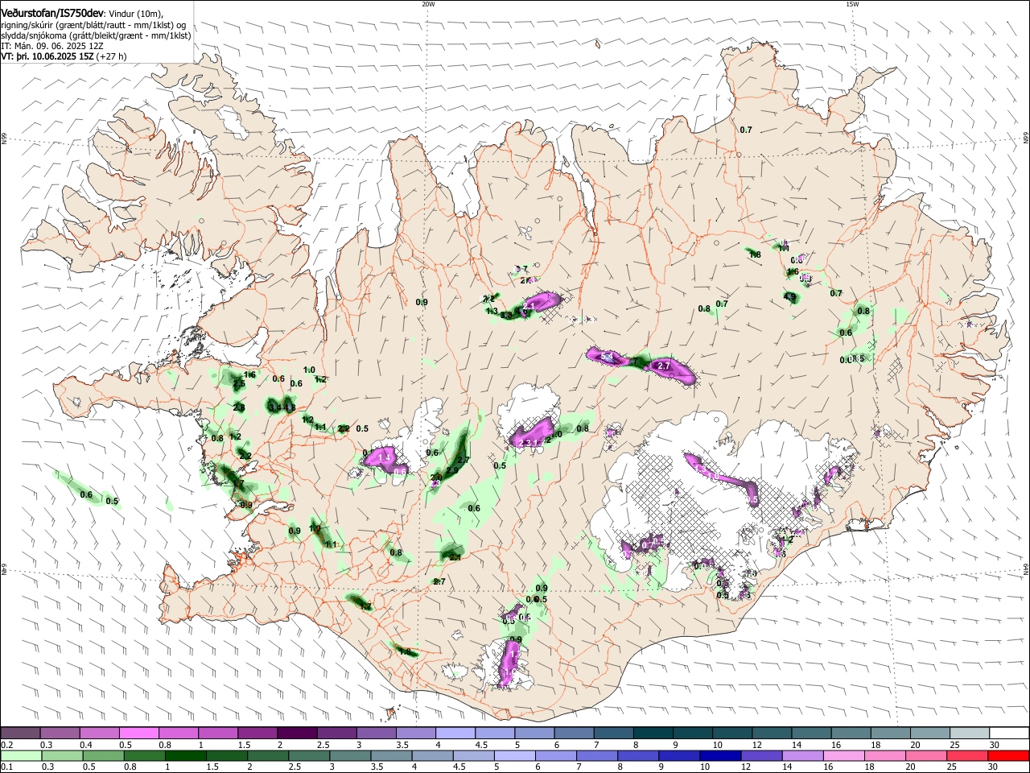Click the light lavender 4 swatch in upper legend row

[x=454, y=733]
